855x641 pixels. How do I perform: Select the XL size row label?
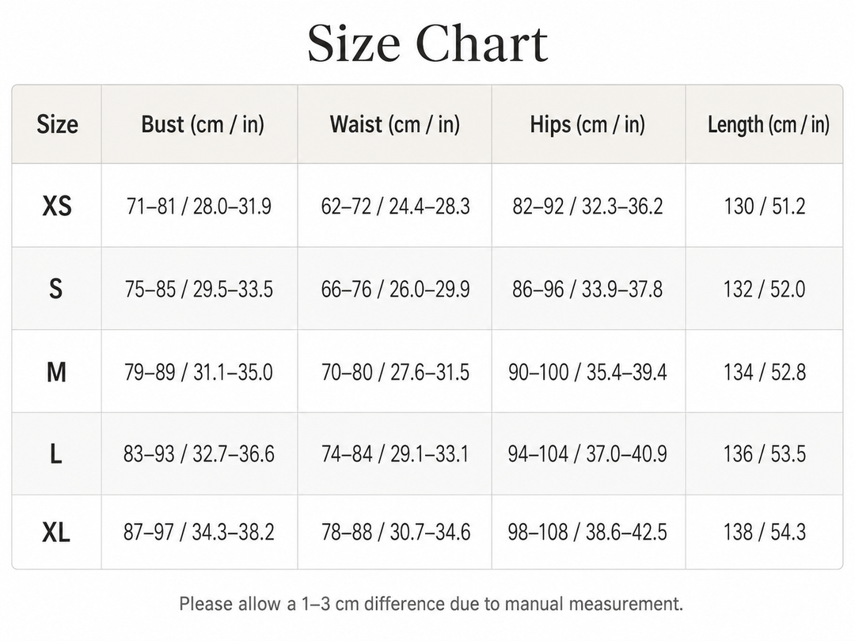56,532
